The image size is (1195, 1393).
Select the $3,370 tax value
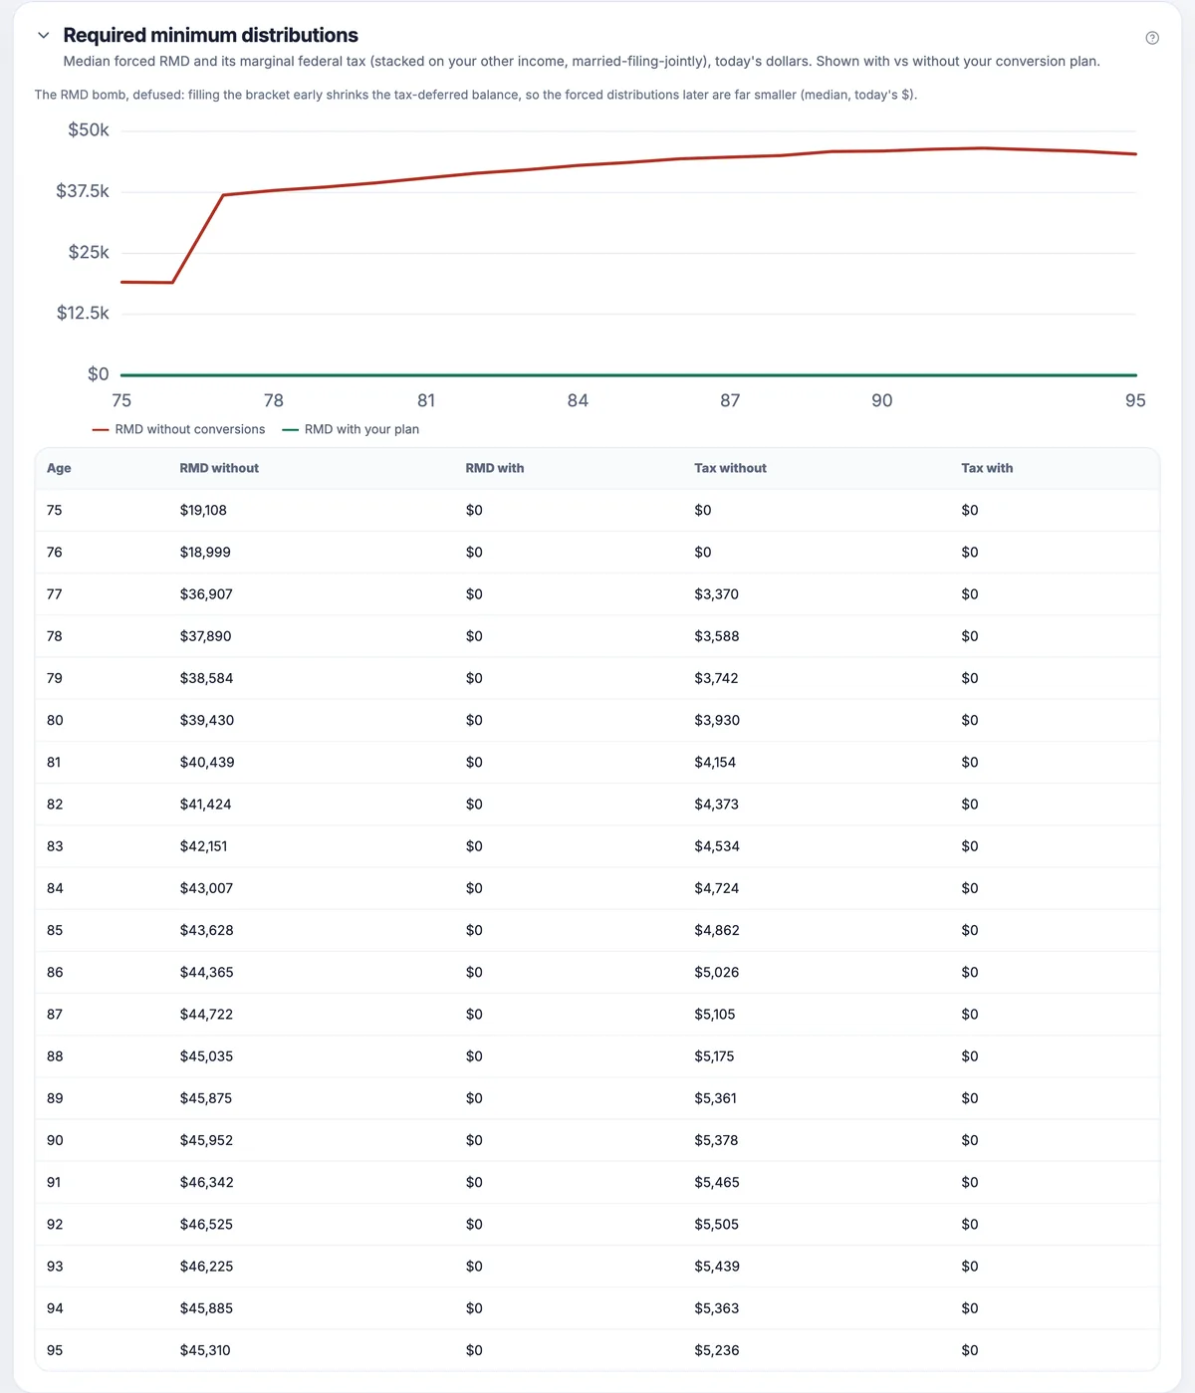pos(716,593)
